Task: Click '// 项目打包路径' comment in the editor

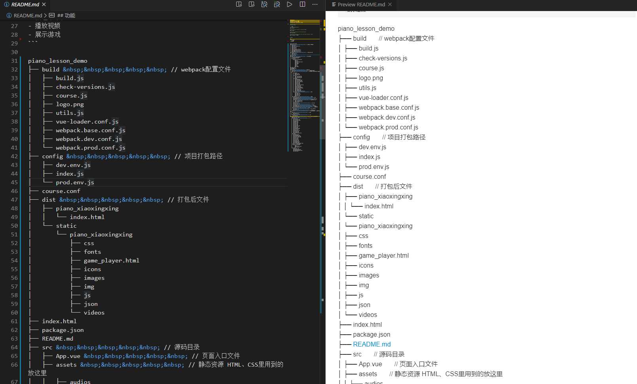Action: (198, 156)
